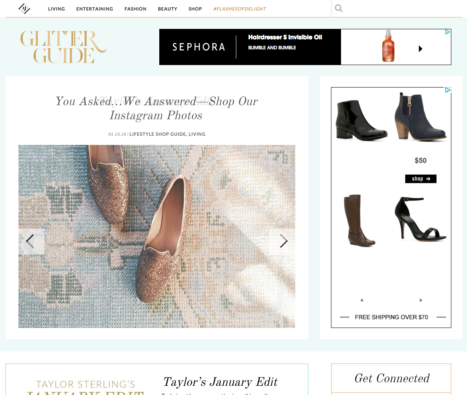Go to previous slide with left arrow
Screen dimensions: 467x395
pos(30,241)
